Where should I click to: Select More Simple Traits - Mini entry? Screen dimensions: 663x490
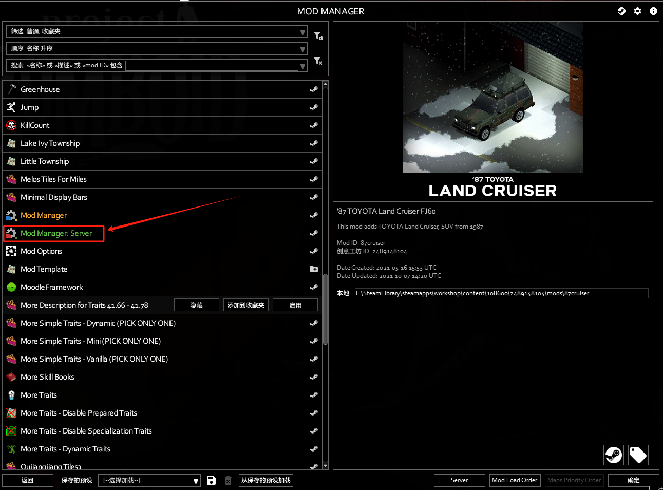(x=162, y=341)
